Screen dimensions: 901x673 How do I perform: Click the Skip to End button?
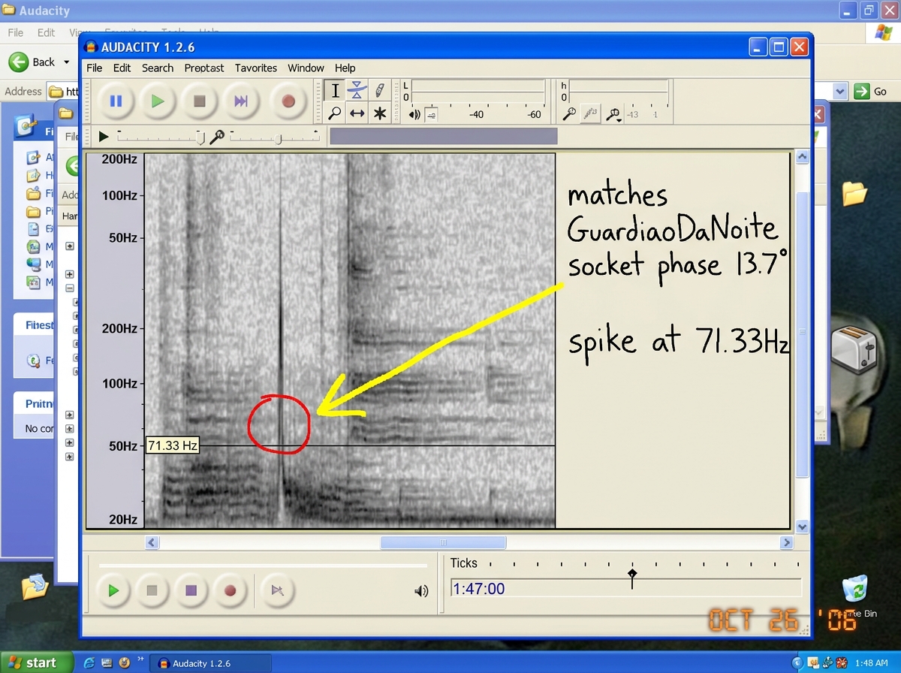(x=241, y=101)
